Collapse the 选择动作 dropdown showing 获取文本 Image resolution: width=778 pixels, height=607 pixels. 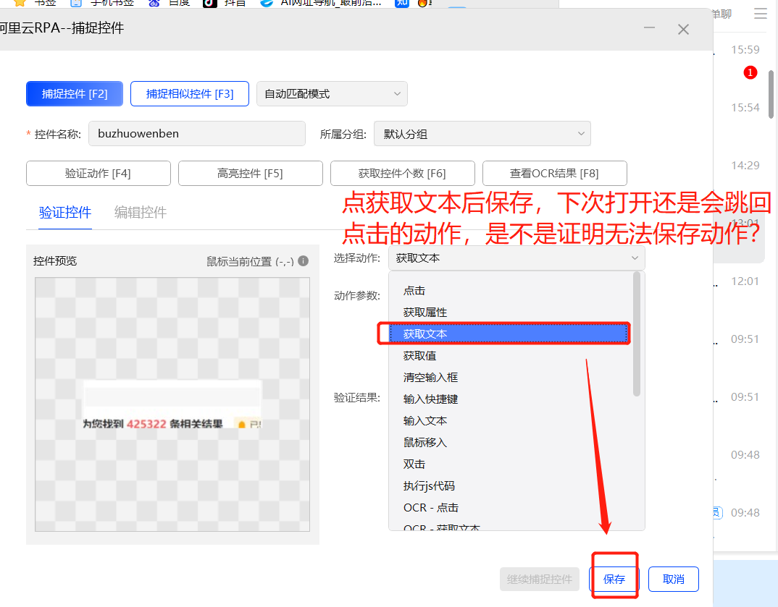[x=516, y=258]
